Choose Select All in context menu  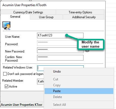(x=79, y=105)
